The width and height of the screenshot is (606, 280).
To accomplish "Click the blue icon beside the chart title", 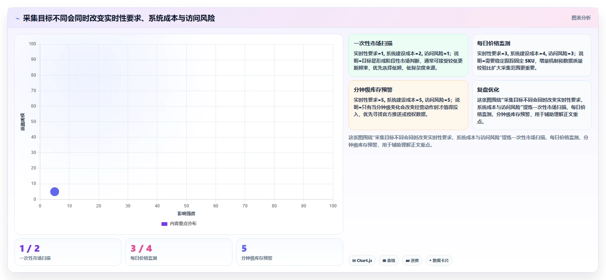I will (x=17, y=18).
